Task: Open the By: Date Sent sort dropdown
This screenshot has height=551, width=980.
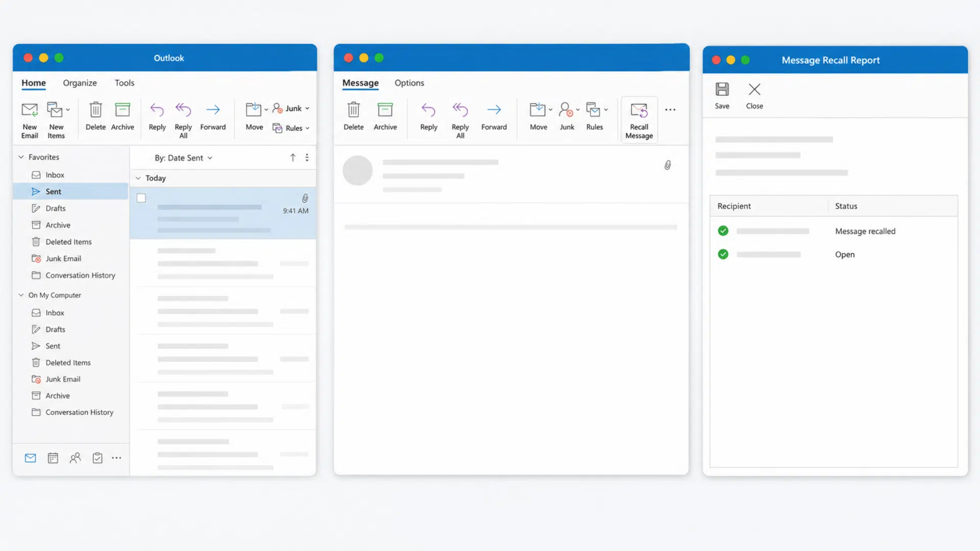Action: coord(184,158)
